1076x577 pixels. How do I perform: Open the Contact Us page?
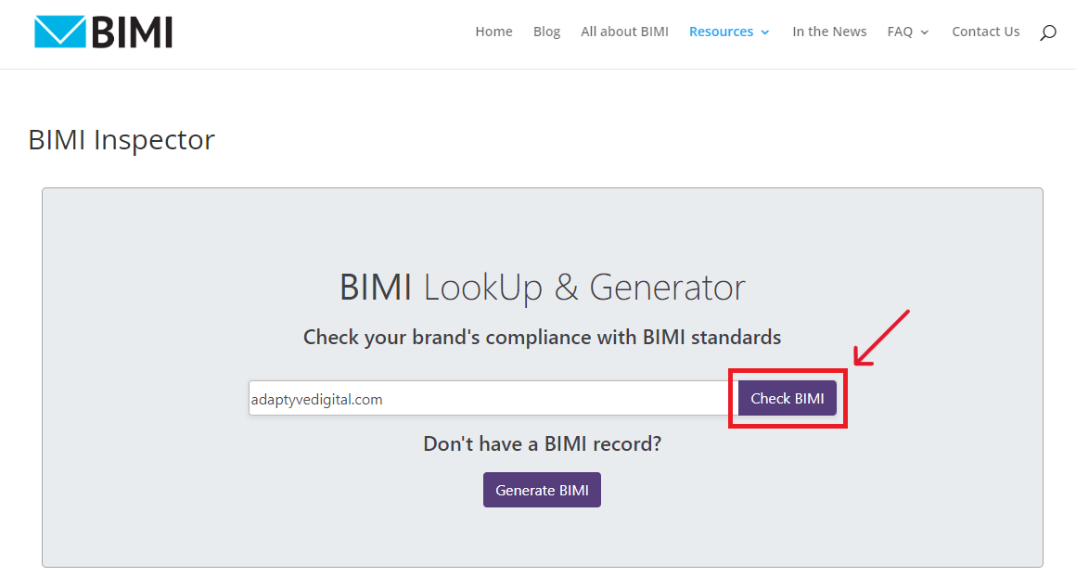pos(985,32)
